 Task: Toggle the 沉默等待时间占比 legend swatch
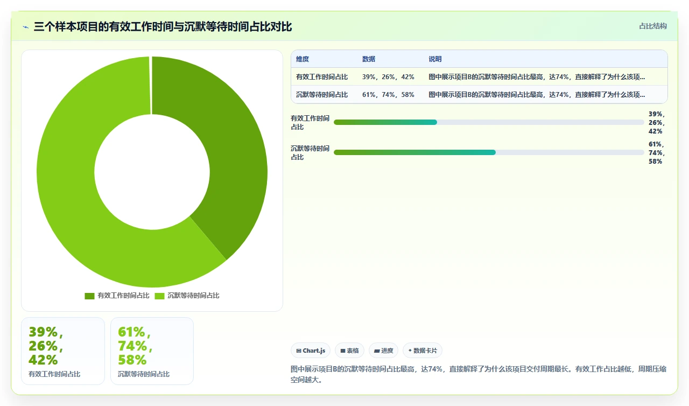tap(159, 296)
